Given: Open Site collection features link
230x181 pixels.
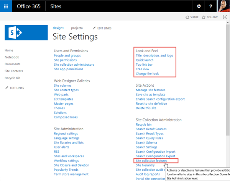Looking at the screenshot, I should [x=151, y=161].
